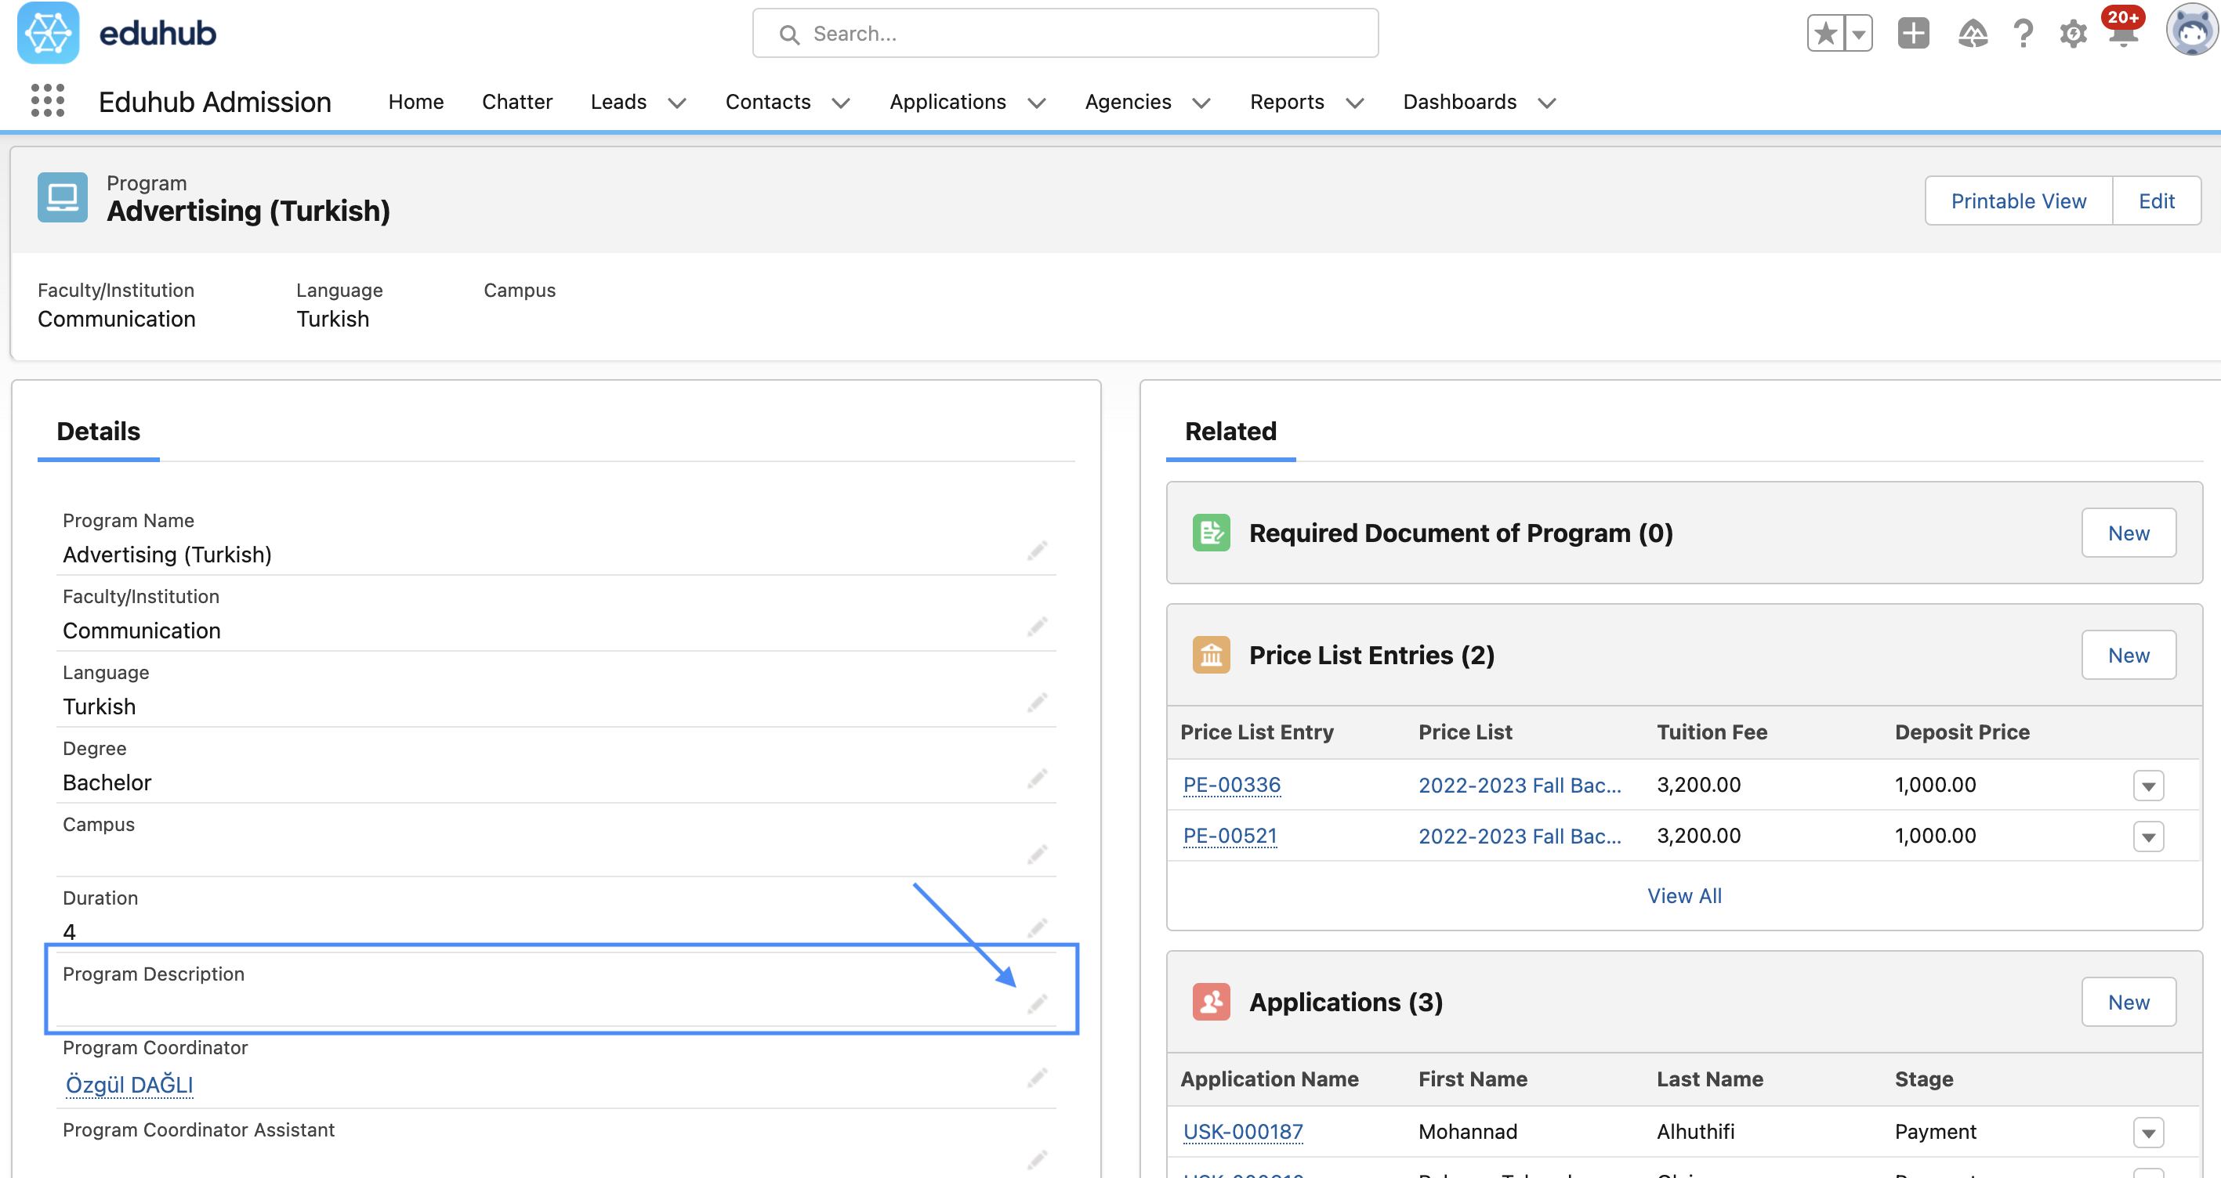Open the Trailhead guidance icon
This screenshot has width=2221, height=1178.
(1972, 34)
